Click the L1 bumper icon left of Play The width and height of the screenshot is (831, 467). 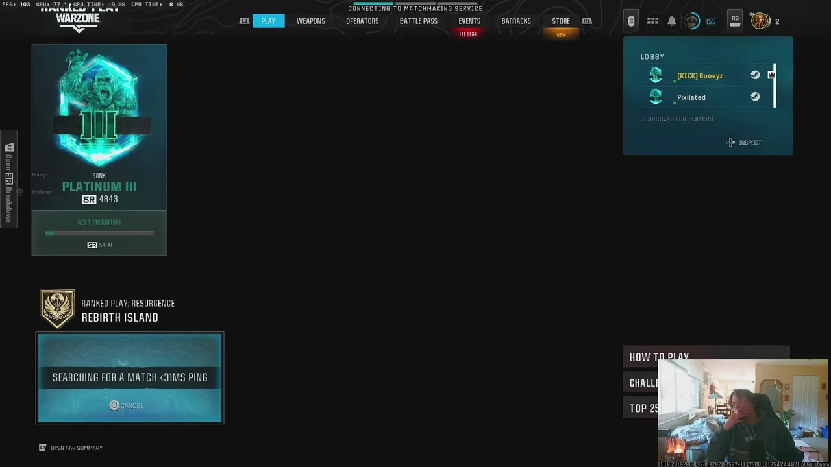click(x=244, y=21)
